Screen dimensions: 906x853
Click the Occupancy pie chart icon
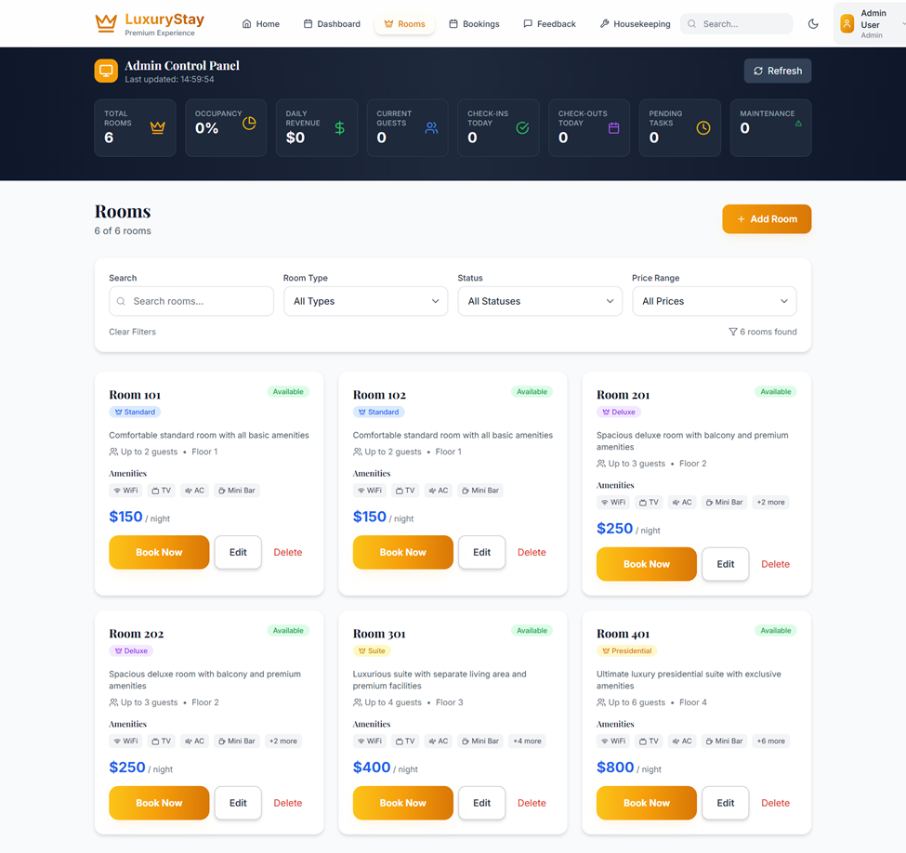click(249, 124)
